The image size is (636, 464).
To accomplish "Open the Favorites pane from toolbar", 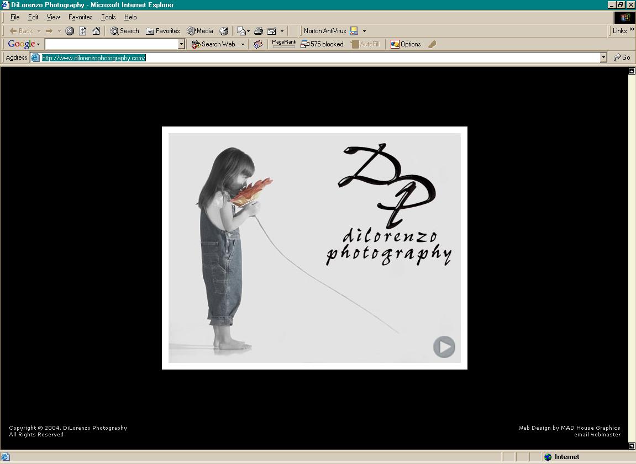I will pyautogui.click(x=162, y=31).
